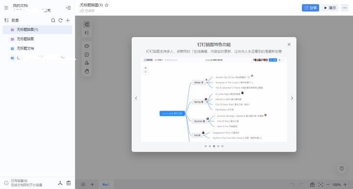Add a new map sheet
This screenshot has height=189, width=353.
[92, 185]
